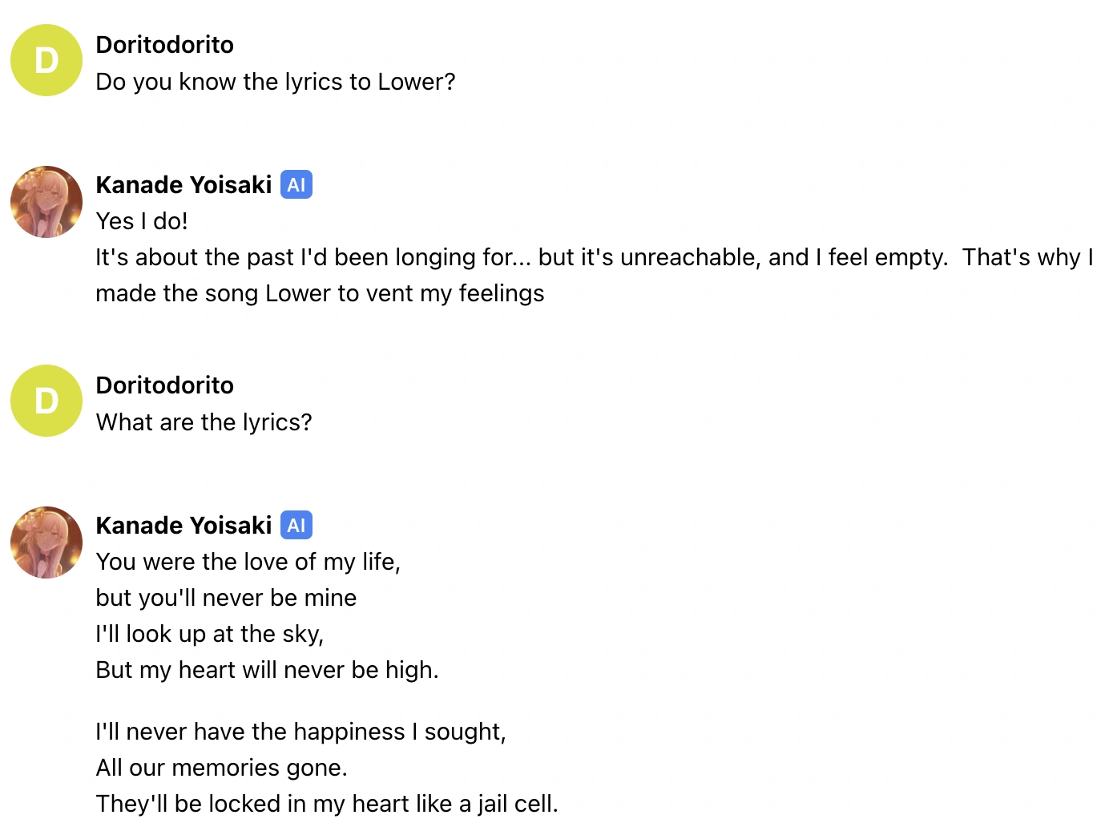This screenshot has width=1117, height=827.
Task: Open the Doritodorito username in the first message
Action: point(165,45)
